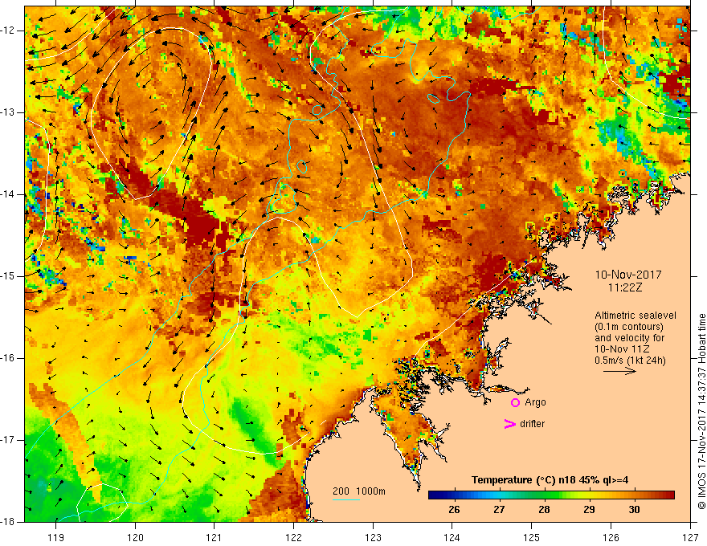Click the '11:22Z' time label
The height and width of the screenshot is (546, 707).
624,287
